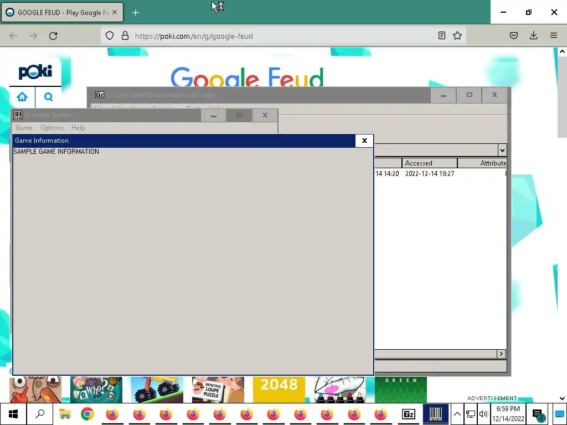Open the 2048 game thumbnail

point(279,390)
